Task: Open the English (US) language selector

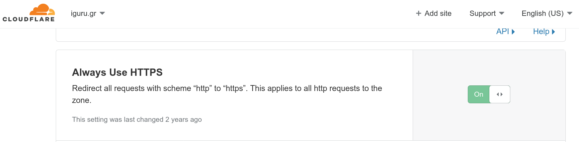Action: tap(547, 14)
